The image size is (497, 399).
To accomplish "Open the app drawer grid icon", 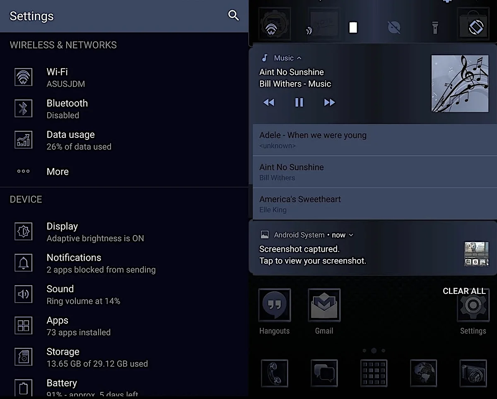I will click(374, 373).
